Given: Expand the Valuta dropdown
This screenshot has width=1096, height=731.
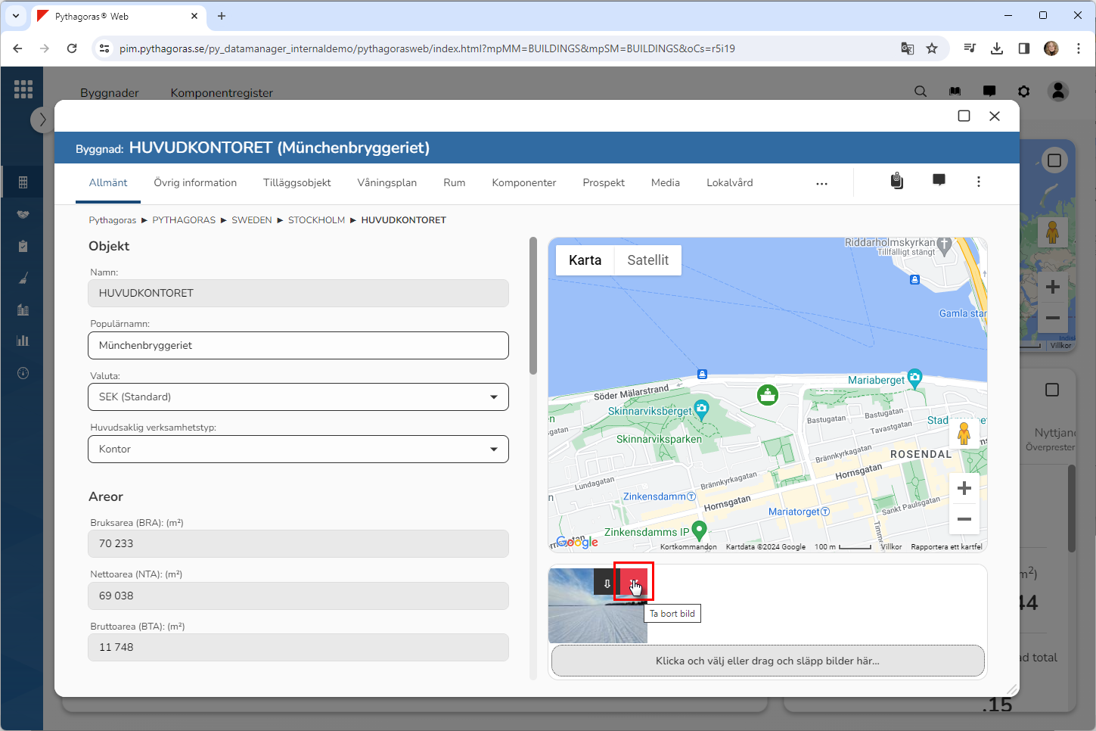Looking at the screenshot, I should click(x=298, y=397).
